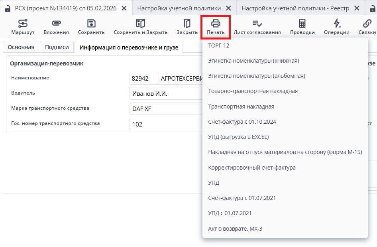Switch to the Основная tab

coord(21,47)
